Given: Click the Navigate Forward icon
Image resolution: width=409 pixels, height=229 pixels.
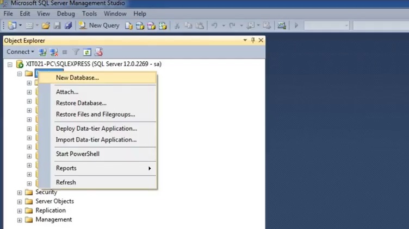Looking at the screenshot, I should [267, 26].
